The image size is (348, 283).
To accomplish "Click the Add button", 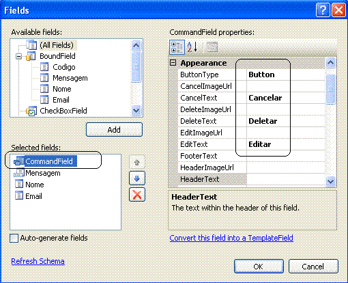I will click(114, 130).
